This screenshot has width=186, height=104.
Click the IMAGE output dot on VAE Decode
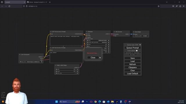point(129,34)
